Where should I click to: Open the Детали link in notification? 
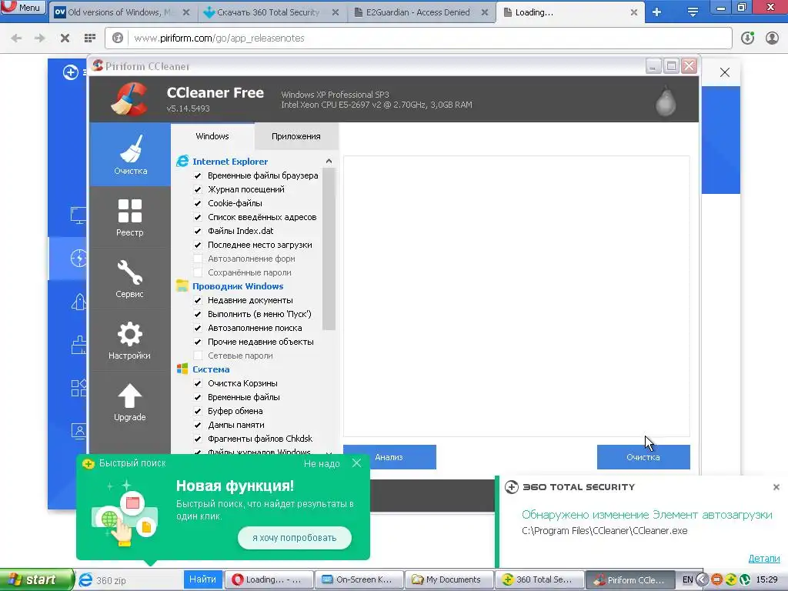click(x=764, y=558)
